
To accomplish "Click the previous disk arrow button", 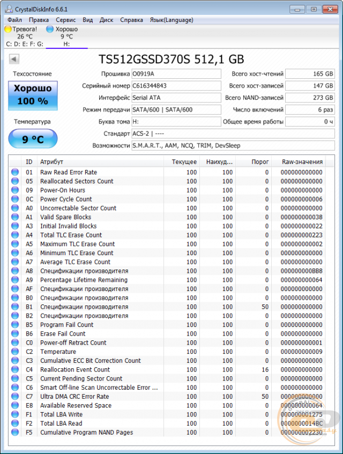I will (x=14, y=59).
